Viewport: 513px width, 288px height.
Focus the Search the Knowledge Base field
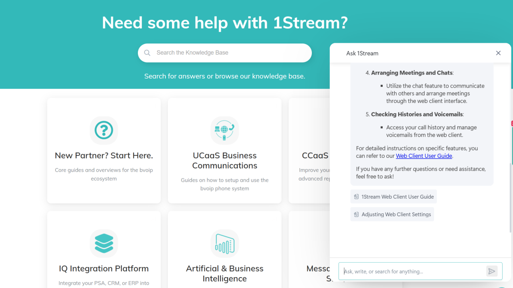click(225, 53)
